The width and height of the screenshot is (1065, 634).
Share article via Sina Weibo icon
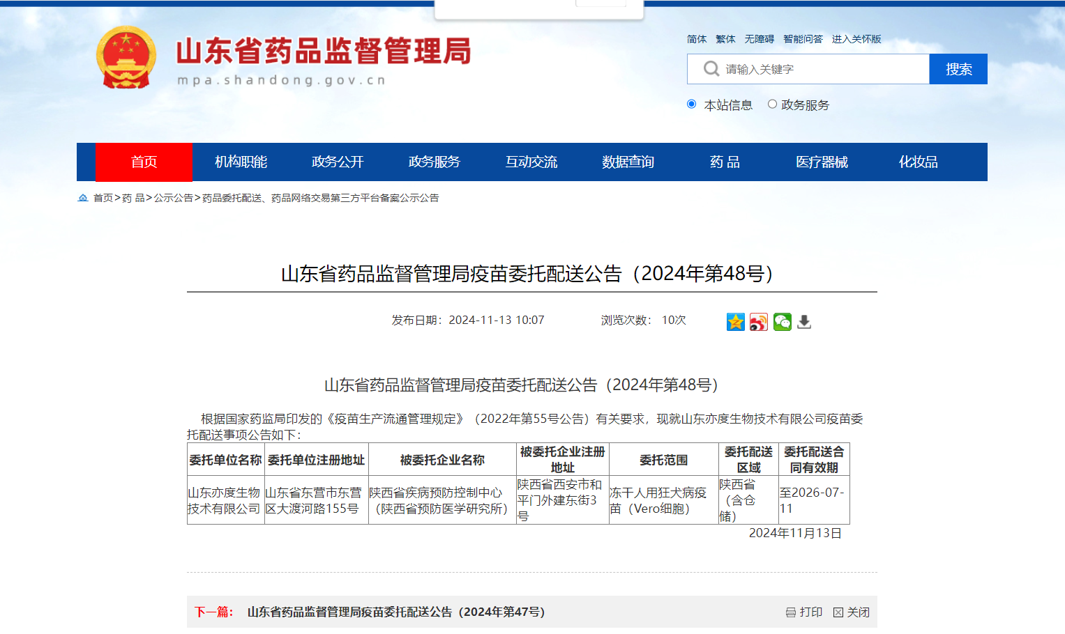click(759, 322)
